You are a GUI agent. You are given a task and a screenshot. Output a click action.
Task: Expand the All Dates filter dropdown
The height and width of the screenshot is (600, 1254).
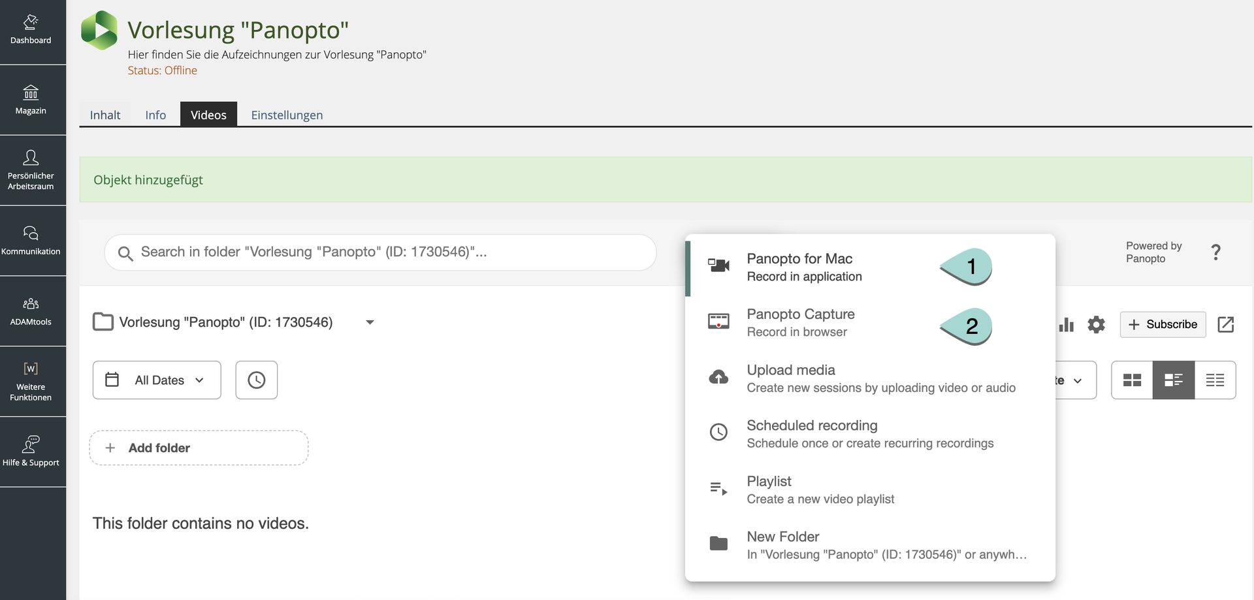coord(157,380)
